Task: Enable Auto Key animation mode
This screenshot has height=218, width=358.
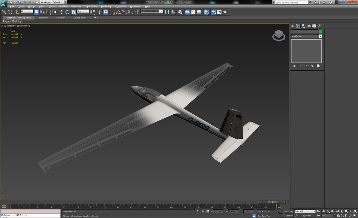Action: 289,211
